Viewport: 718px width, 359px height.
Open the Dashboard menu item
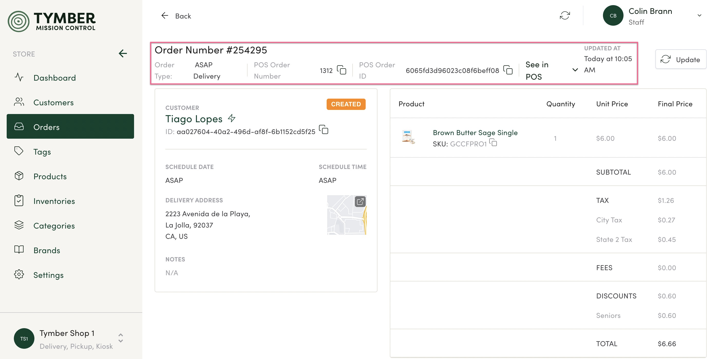click(70, 78)
